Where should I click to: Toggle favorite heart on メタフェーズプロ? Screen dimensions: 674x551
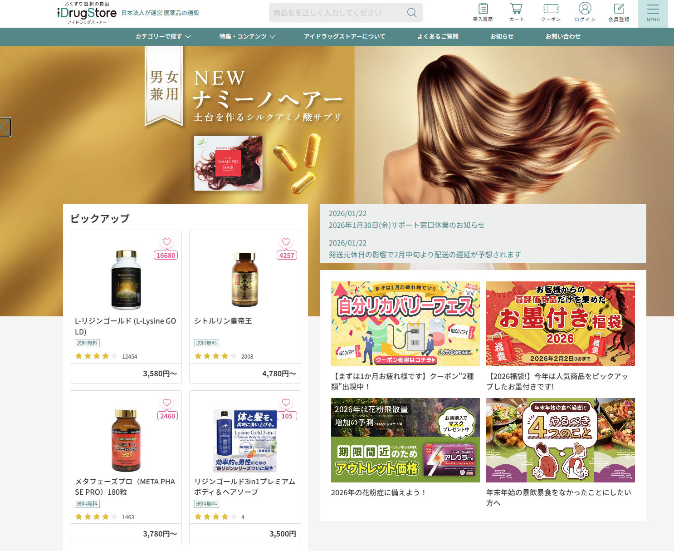[x=167, y=403]
